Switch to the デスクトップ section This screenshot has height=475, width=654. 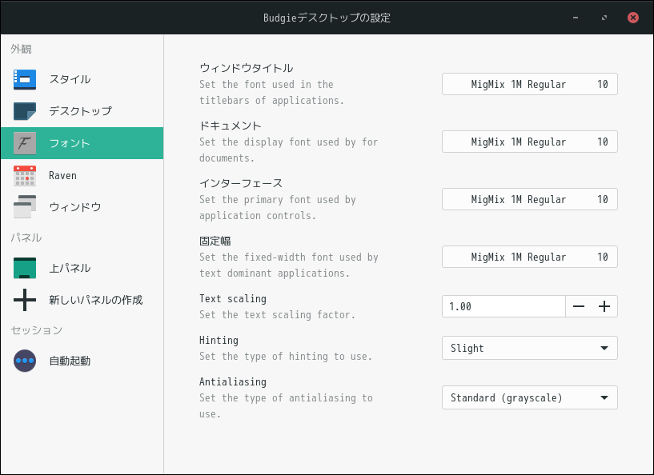click(82, 111)
